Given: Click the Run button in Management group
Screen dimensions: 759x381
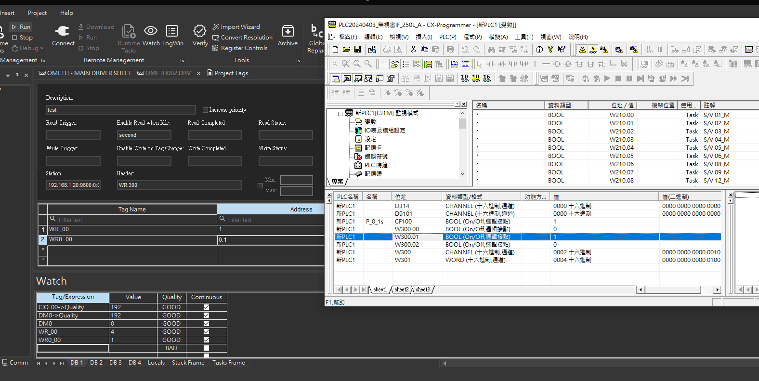Looking at the screenshot, I should pos(21,27).
